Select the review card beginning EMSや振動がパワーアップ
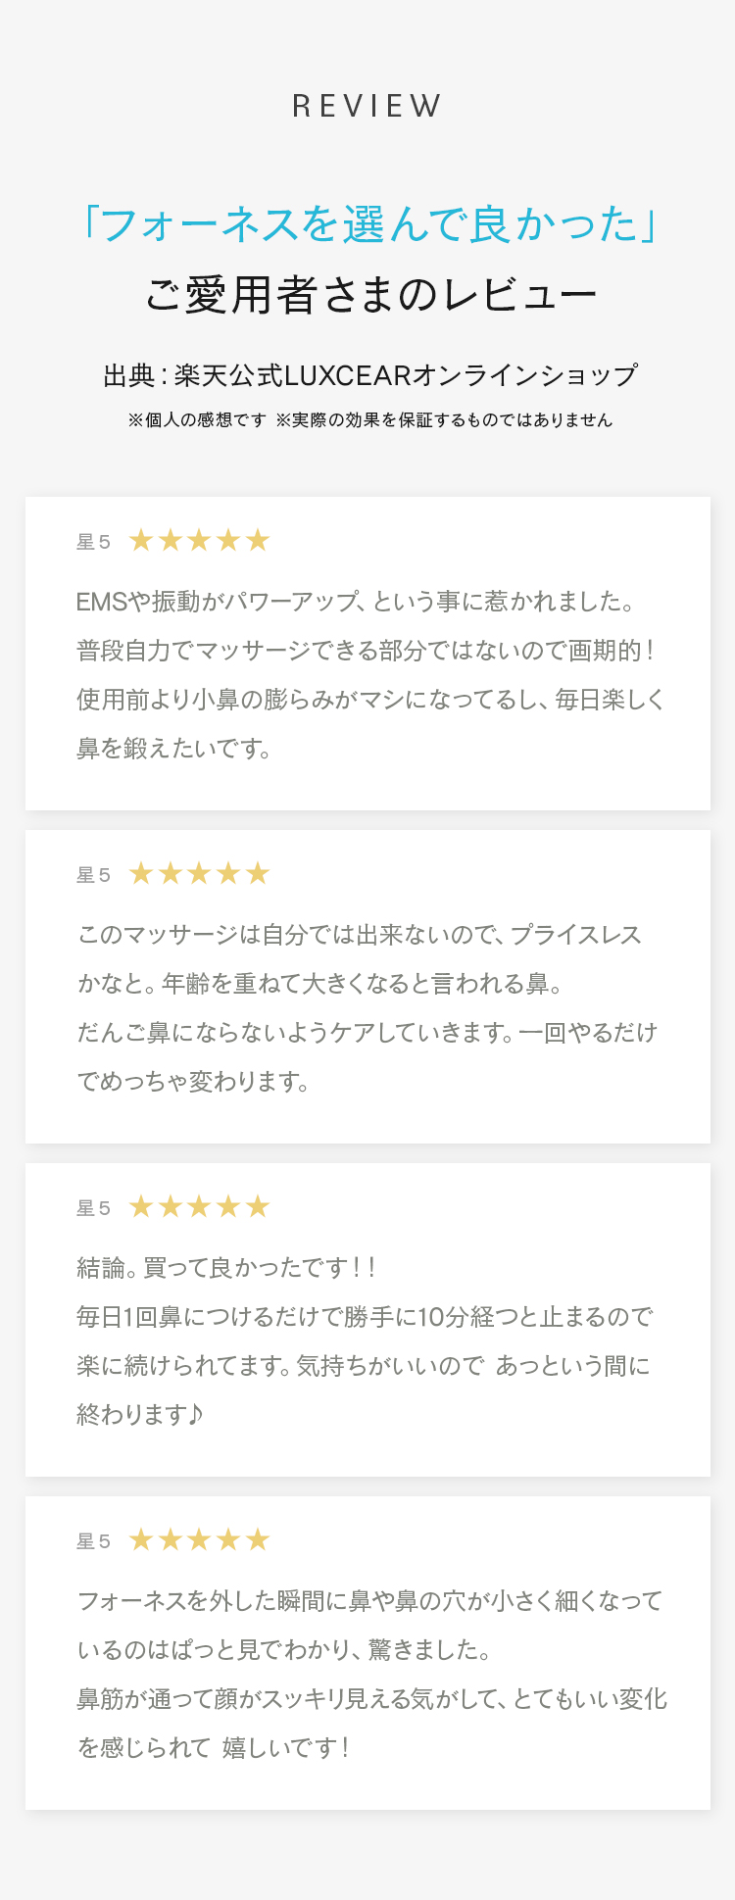Viewport: 735px width, 1900px height. [x=367, y=654]
